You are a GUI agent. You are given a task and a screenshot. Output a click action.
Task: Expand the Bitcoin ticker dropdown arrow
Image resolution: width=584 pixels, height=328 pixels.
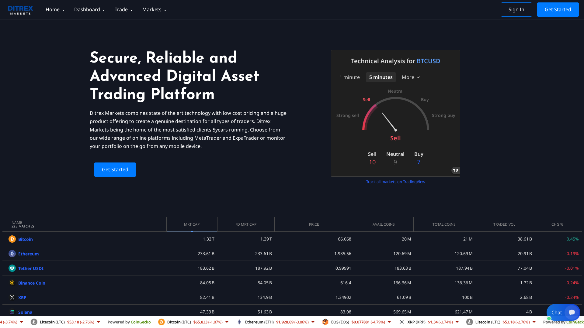pyautogui.click(x=227, y=322)
